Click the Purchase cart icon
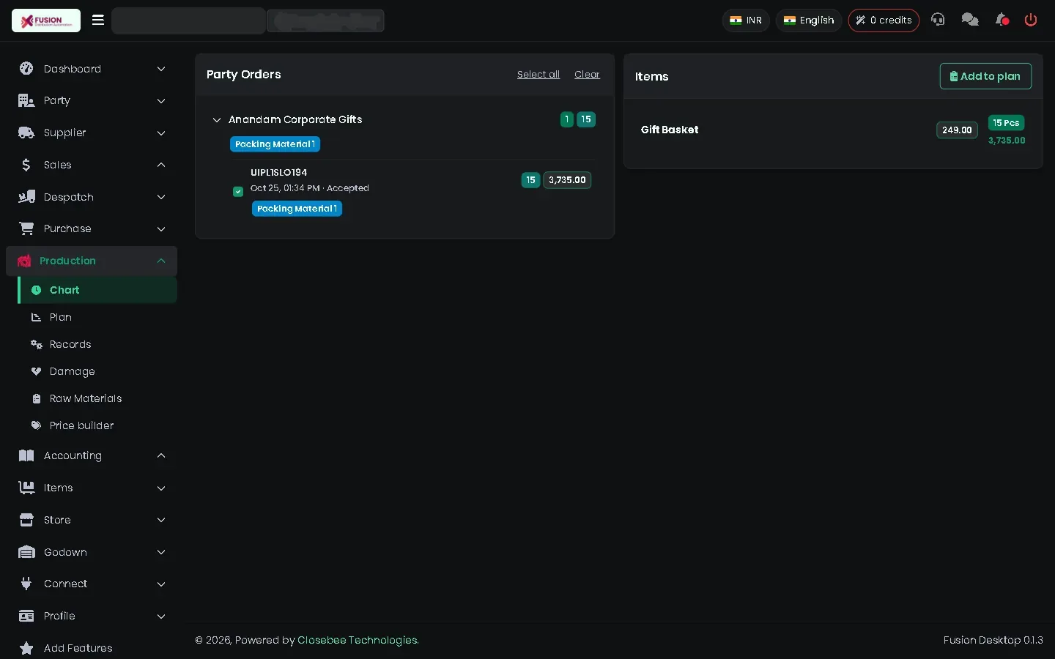The height and width of the screenshot is (659, 1055). click(26, 228)
